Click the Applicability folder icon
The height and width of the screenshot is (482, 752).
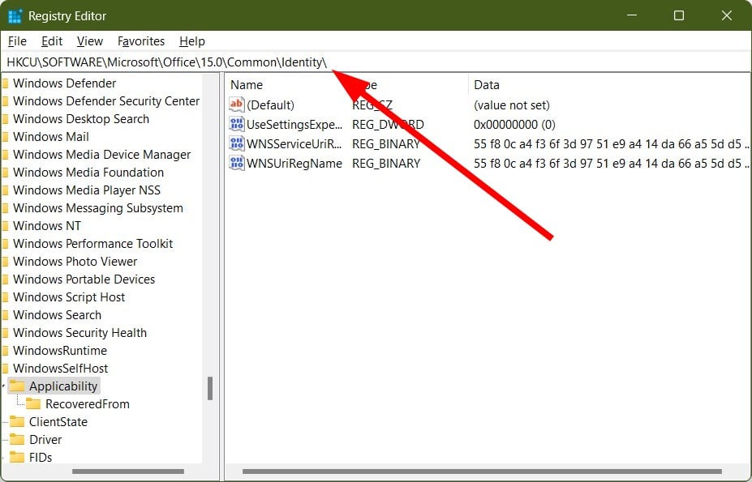(x=17, y=386)
